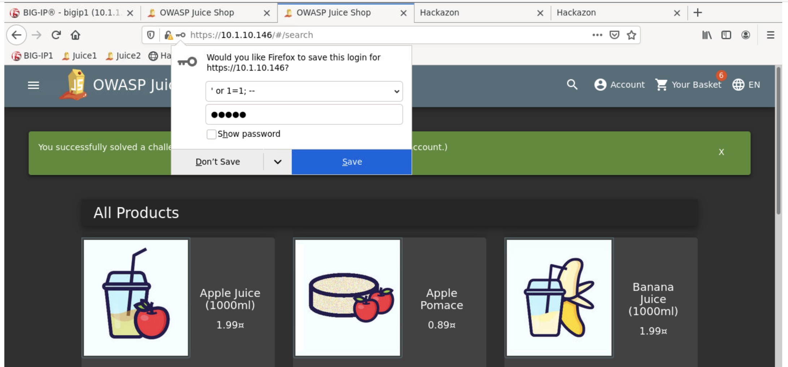Close the first OWASP Juice Shop tab
788x367 pixels.
(x=267, y=13)
